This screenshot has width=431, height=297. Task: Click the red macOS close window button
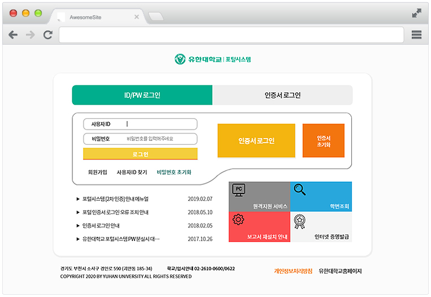click(13, 13)
